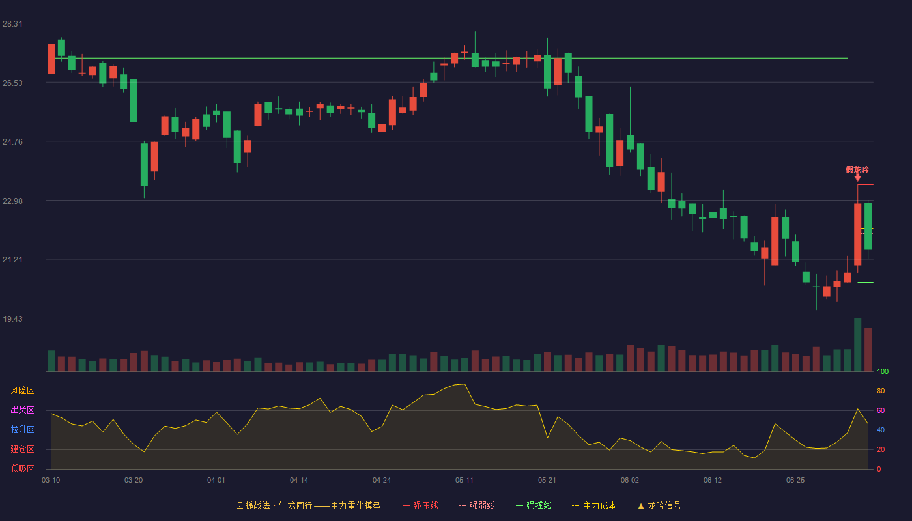Image resolution: width=912 pixels, height=521 pixels.
Task: Select the 建仓区 zone label
Action: point(22,449)
